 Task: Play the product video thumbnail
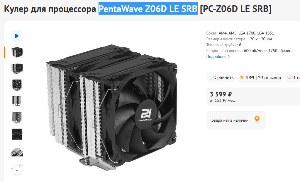click(x=17, y=36)
